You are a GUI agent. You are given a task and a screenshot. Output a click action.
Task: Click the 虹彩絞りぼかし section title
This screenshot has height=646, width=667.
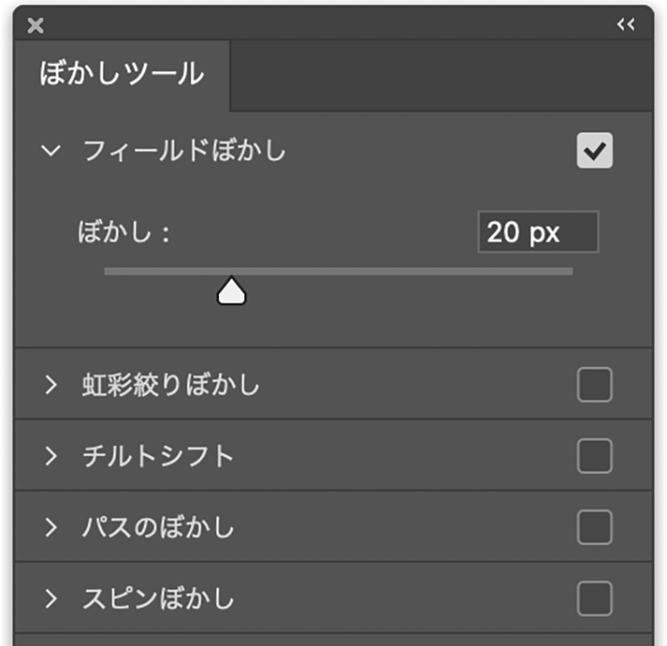(170, 386)
